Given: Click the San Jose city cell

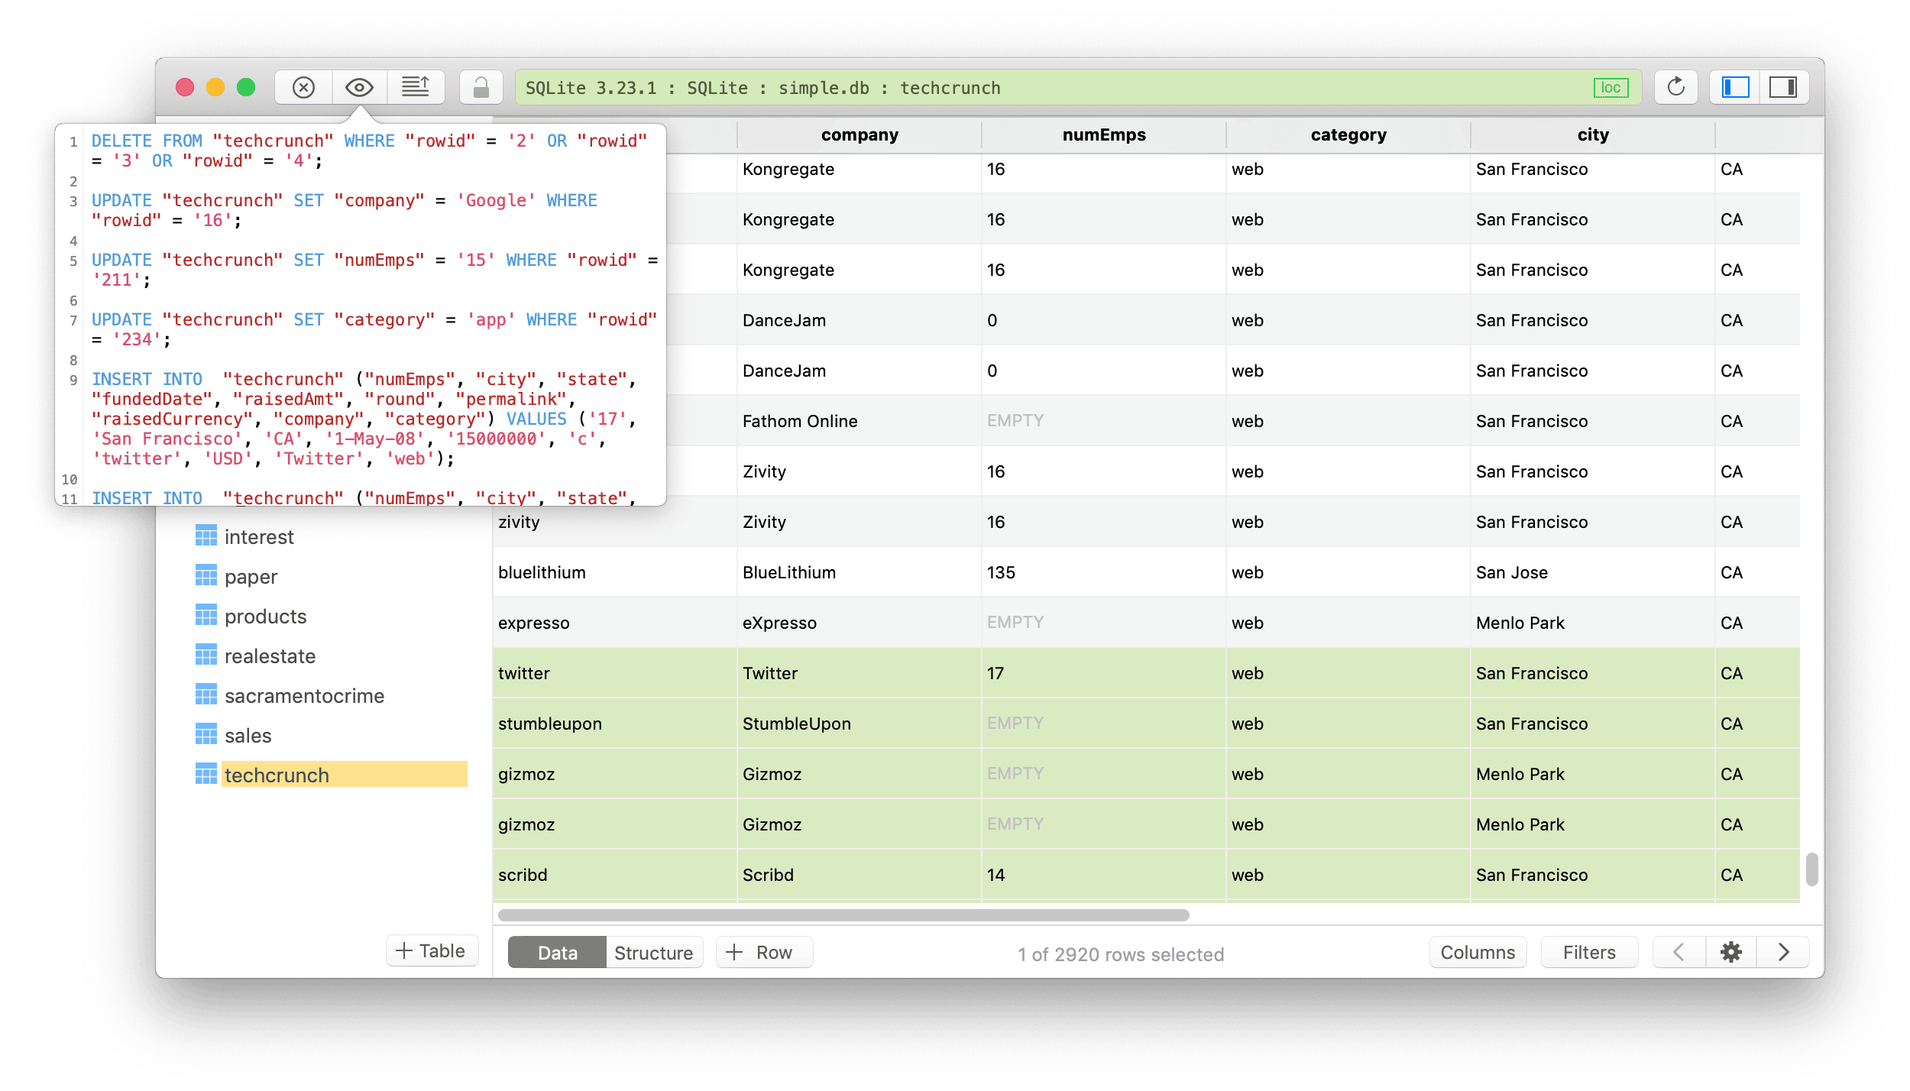Looking at the screenshot, I should 1592,572.
